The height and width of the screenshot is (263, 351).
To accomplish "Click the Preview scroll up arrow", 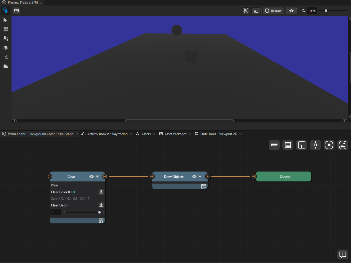I will 349,19.
